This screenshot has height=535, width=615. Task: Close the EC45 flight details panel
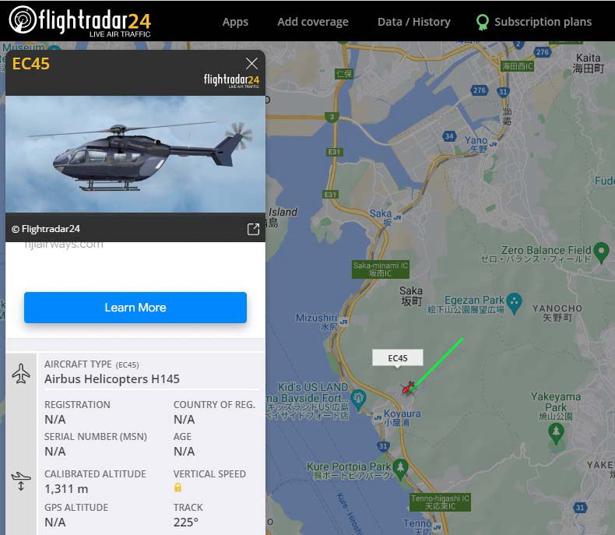251,63
